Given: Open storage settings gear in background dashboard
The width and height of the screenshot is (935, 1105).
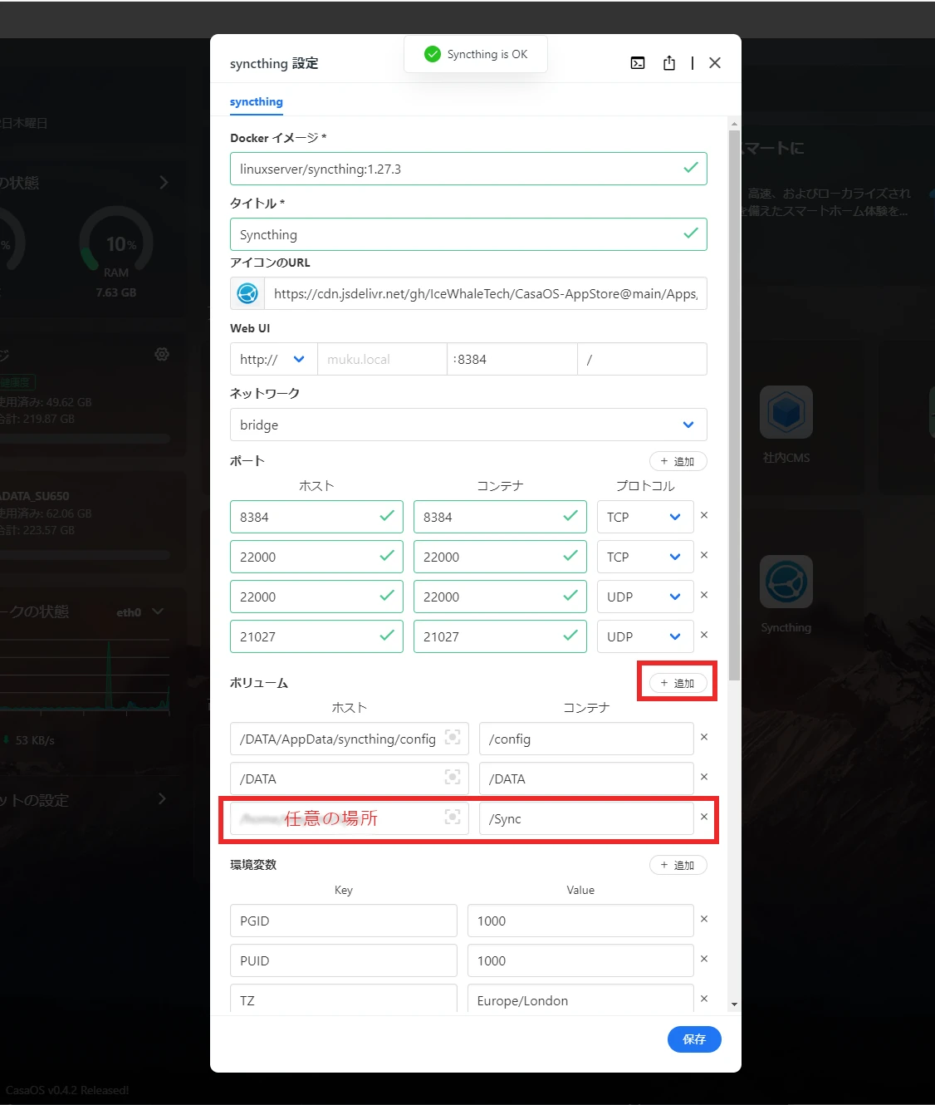Looking at the screenshot, I should pyautogui.click(x=162, y=354).
